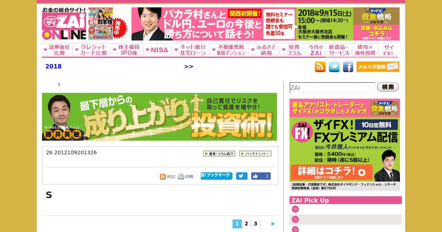Go to next page arrow in pagination
The image size is (442, 232).
(x=273, y=224)
